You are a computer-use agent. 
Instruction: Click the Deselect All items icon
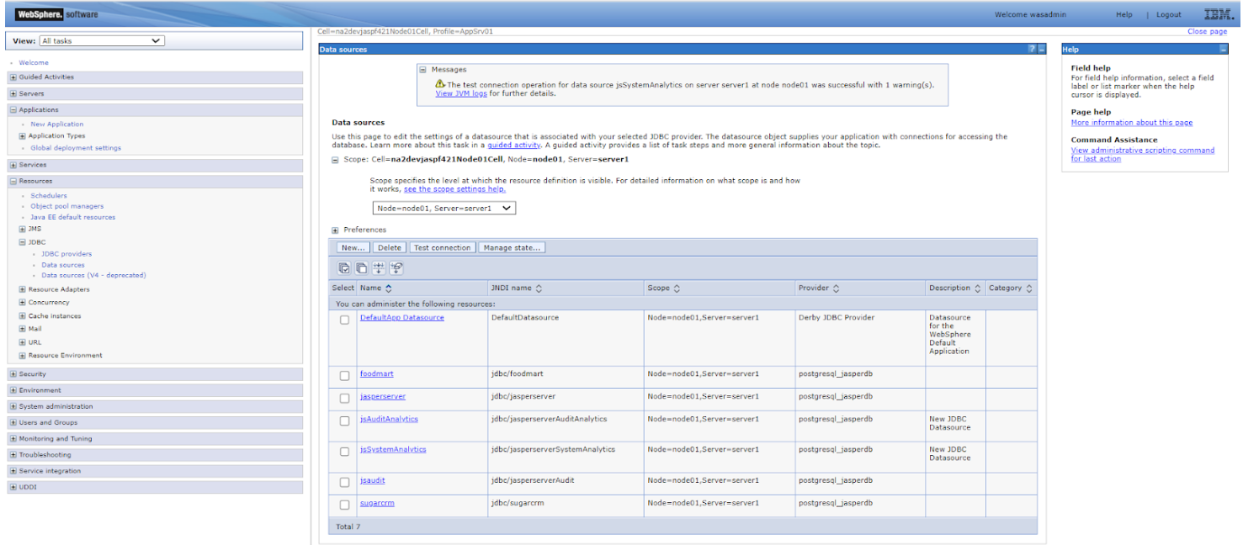361,268
